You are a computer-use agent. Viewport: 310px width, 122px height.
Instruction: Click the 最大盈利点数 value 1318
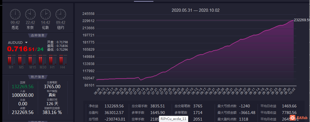(x=243, y=119)
